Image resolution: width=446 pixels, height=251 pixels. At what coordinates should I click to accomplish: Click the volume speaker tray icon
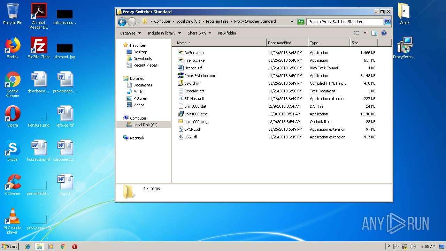tap(413, 246)
